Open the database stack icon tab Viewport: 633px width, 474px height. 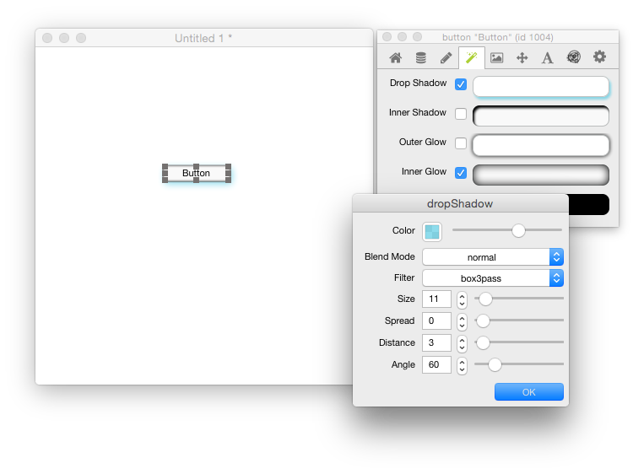420,57
